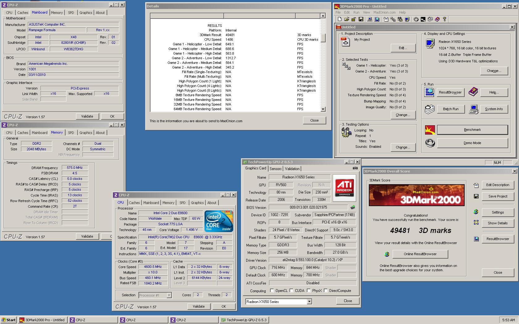This screenshot has height=324, width=519.
Task: Switch to 3DMark2000 Pro taskbar button
Action: 42,320
